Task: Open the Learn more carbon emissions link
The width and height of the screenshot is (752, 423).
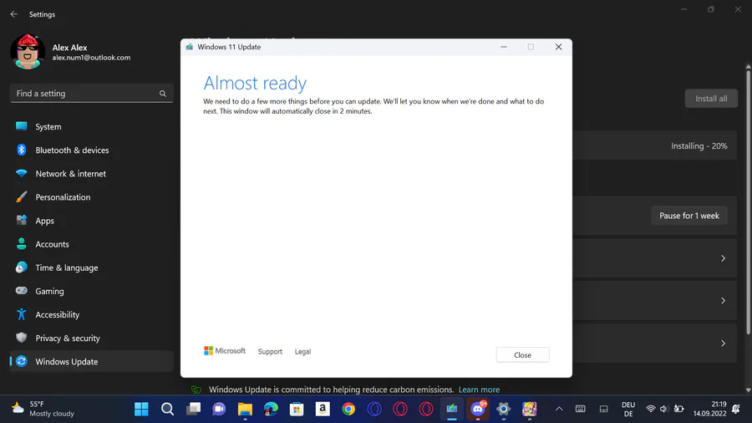Action: click(479, 390)
